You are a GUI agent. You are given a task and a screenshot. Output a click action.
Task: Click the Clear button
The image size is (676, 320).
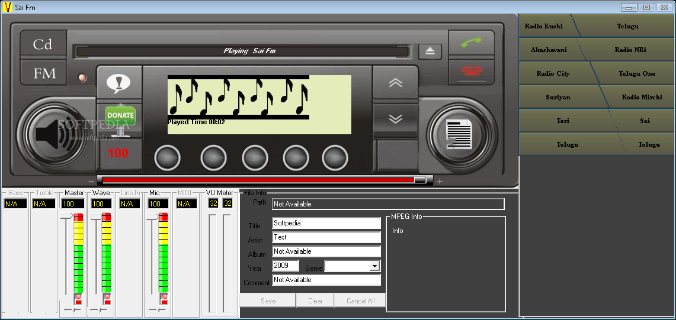[x=315, y=300]
